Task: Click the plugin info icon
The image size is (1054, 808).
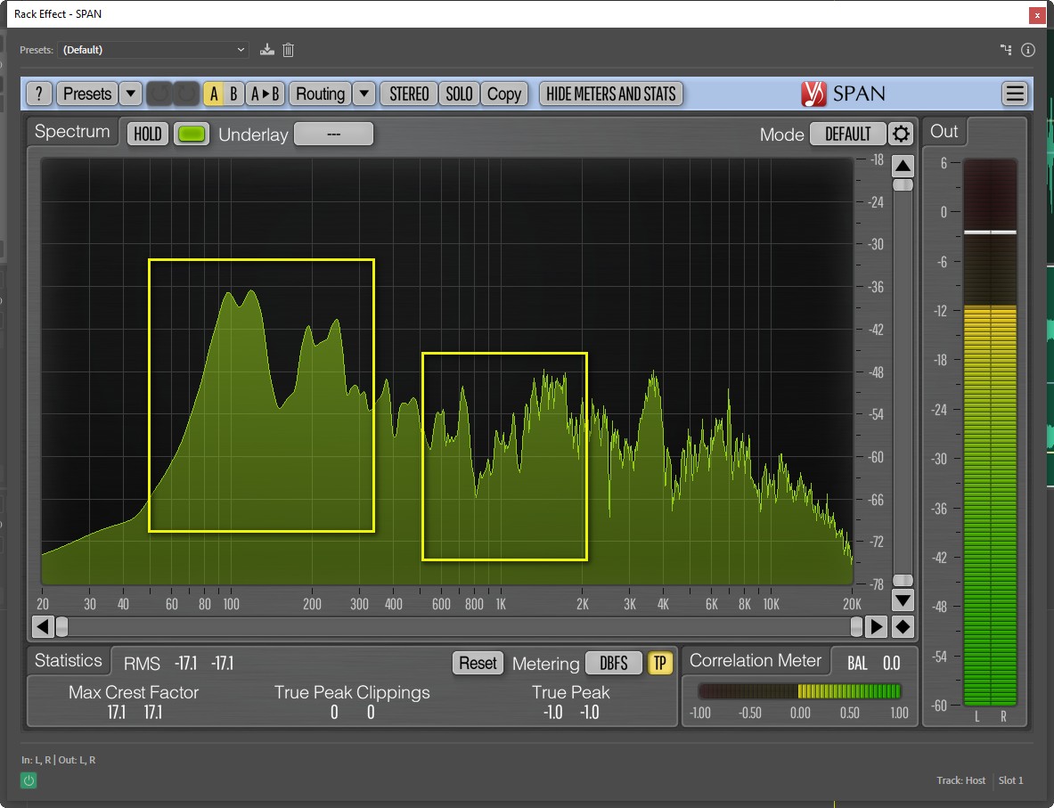Action: (1027, 50)
